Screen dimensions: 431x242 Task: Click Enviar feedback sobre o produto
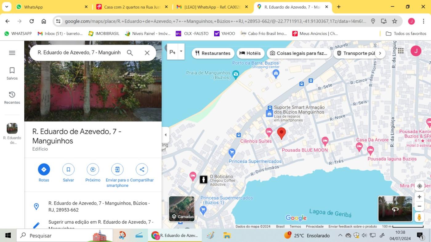tap(352, 226)
